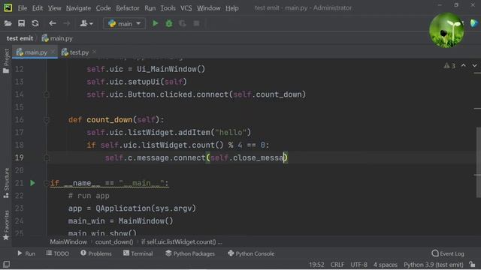The width and height of the screenshot is (481, 270).
Task: Click the editor vertical scrollbar thumb
Action: pyautogui.click(x=478, y=162)
